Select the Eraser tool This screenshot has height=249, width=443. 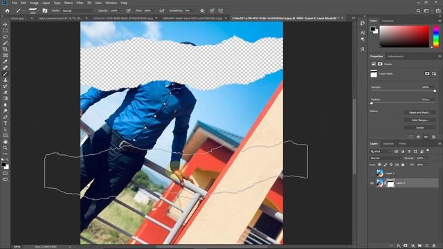coord(5,92)
